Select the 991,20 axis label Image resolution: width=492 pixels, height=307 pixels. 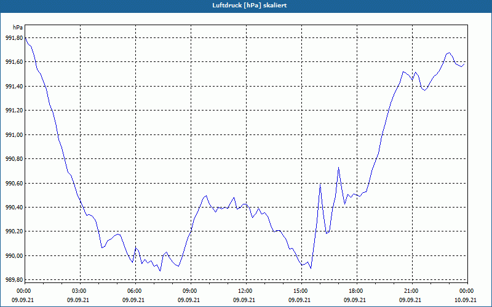[14, 111]
